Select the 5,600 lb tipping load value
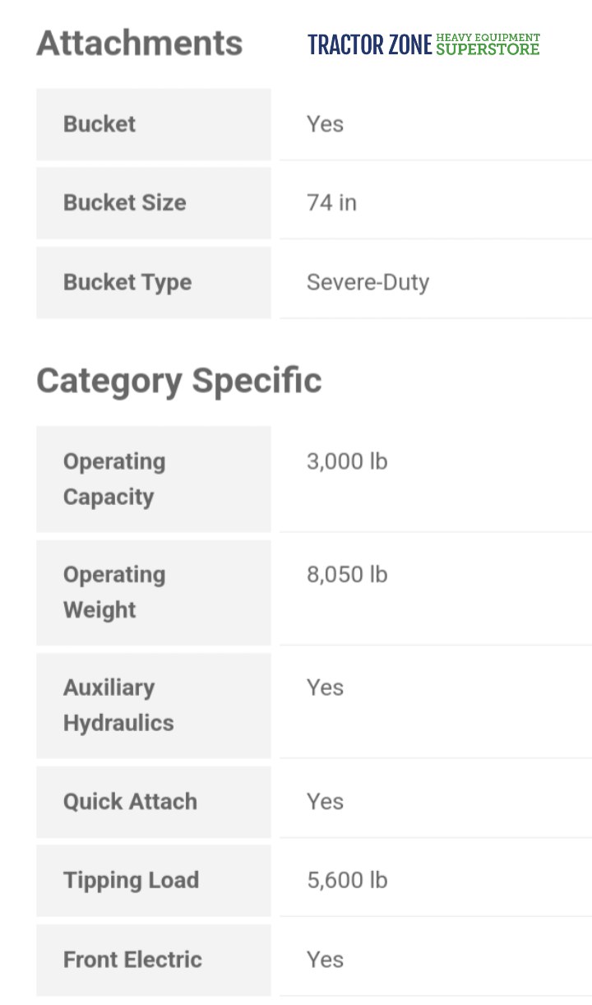The width and height of the screenshot is (592, 1005). [x=347, y=880]
